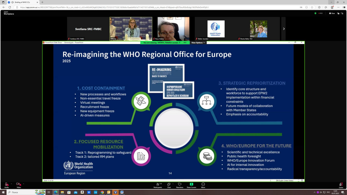
Task: Expand the View Options dropdown
Action: (198, 43)
